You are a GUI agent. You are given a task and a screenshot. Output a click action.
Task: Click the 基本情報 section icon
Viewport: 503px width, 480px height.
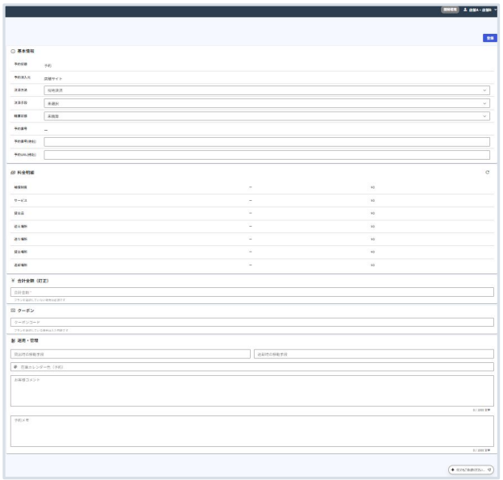[13, 51]
